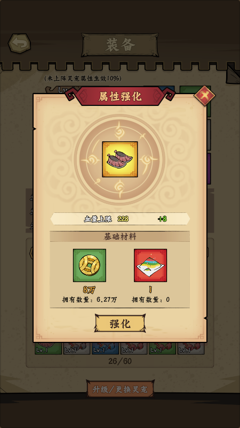240x428 pixels.
Task: Select the 属性强化 header ribbon
Action: [120, 96]
